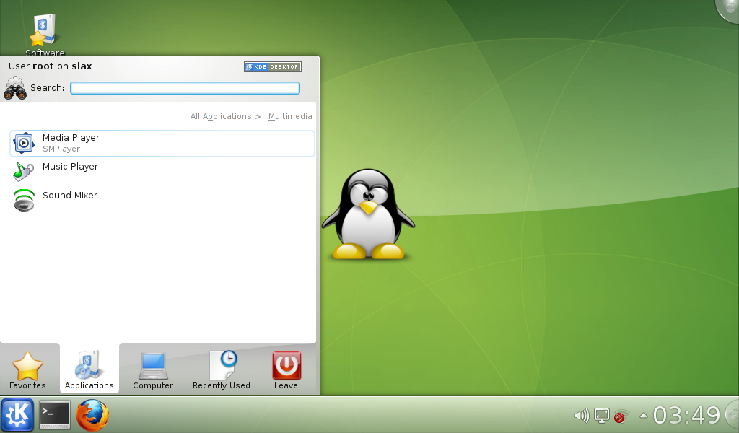Open the Kickoff K menu launcher
739x433 pixels.
click(x=17, y=415)
